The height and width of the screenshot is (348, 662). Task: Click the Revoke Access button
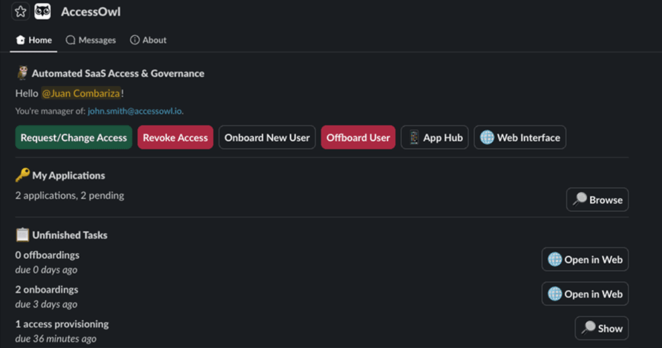pyautogui.click(x=175, y=138)
